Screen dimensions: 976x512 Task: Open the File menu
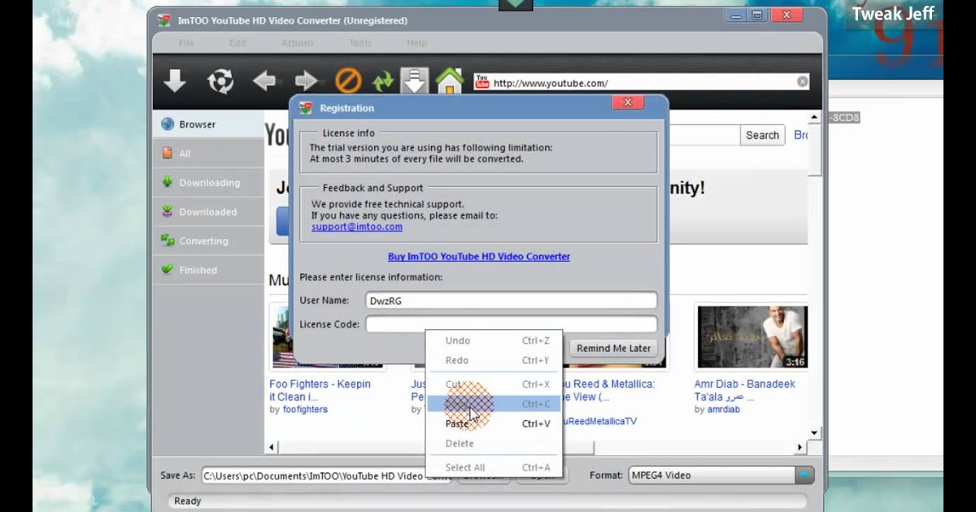pyautogui.click(x=186, y=43)
